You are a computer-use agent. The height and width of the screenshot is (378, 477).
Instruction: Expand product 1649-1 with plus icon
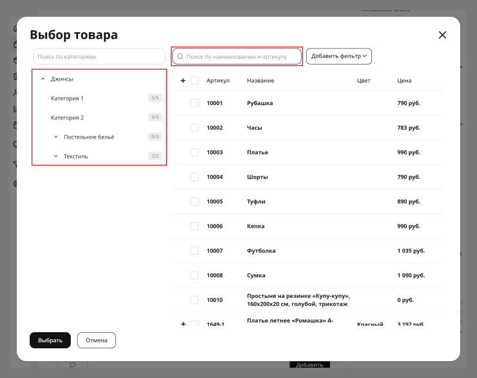(x=183, y=324)
